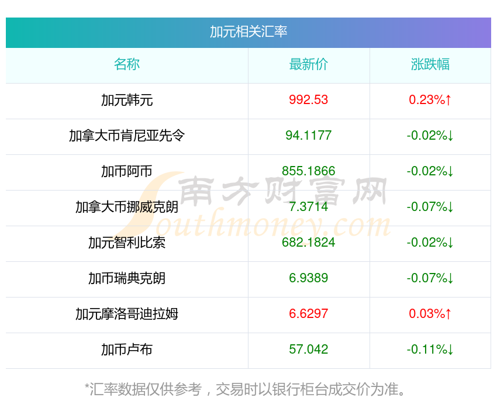Click the price 992.53
The width and height of the screenshot is (497, 408).
click(308, 100)
